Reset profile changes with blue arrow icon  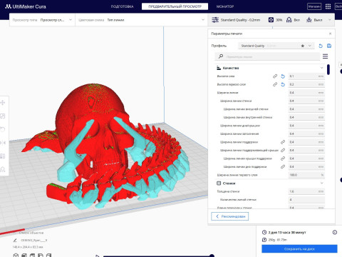pyautogui.click(x=321, y=46)
